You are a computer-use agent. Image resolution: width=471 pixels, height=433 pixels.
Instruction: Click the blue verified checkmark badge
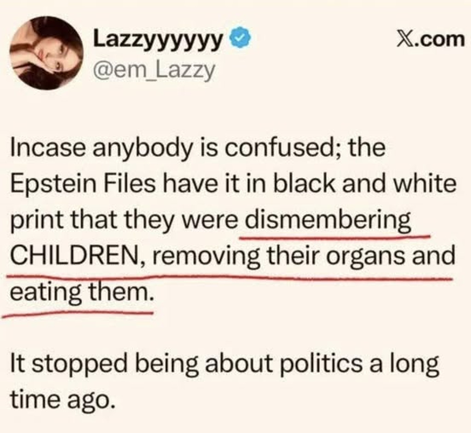[240, 38]
